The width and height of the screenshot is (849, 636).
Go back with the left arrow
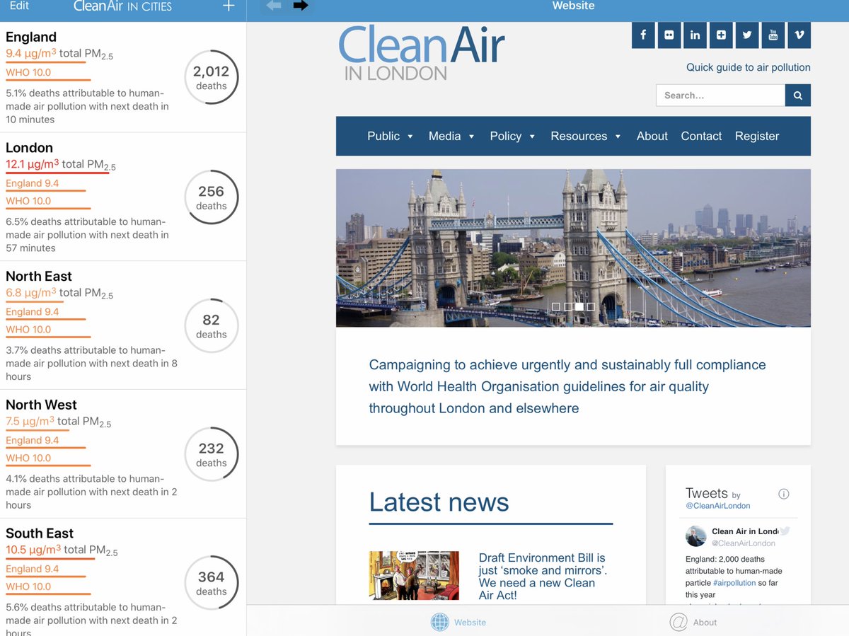point(274,6)
